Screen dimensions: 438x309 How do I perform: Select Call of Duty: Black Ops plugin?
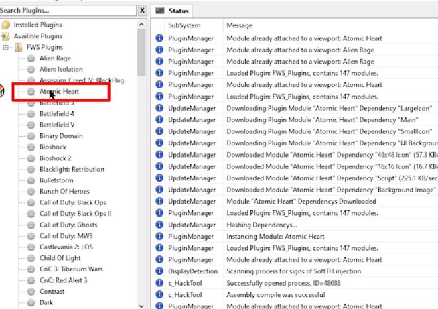coord(73,202)
